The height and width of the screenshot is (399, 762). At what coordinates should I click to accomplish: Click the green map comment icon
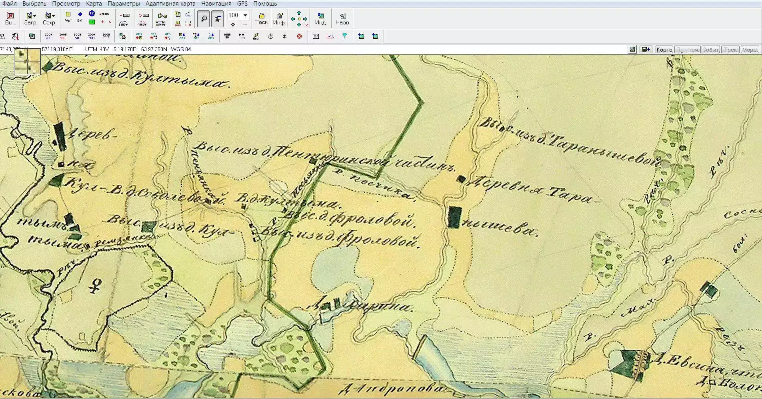pyautogui.click(x=92, y=22)
